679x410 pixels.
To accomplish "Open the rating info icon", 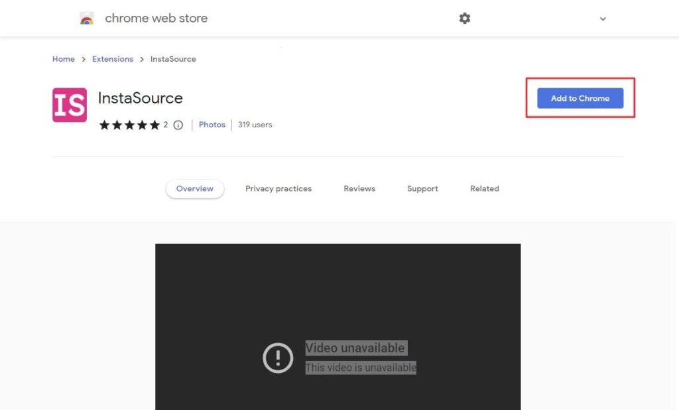I will (178, 125).
